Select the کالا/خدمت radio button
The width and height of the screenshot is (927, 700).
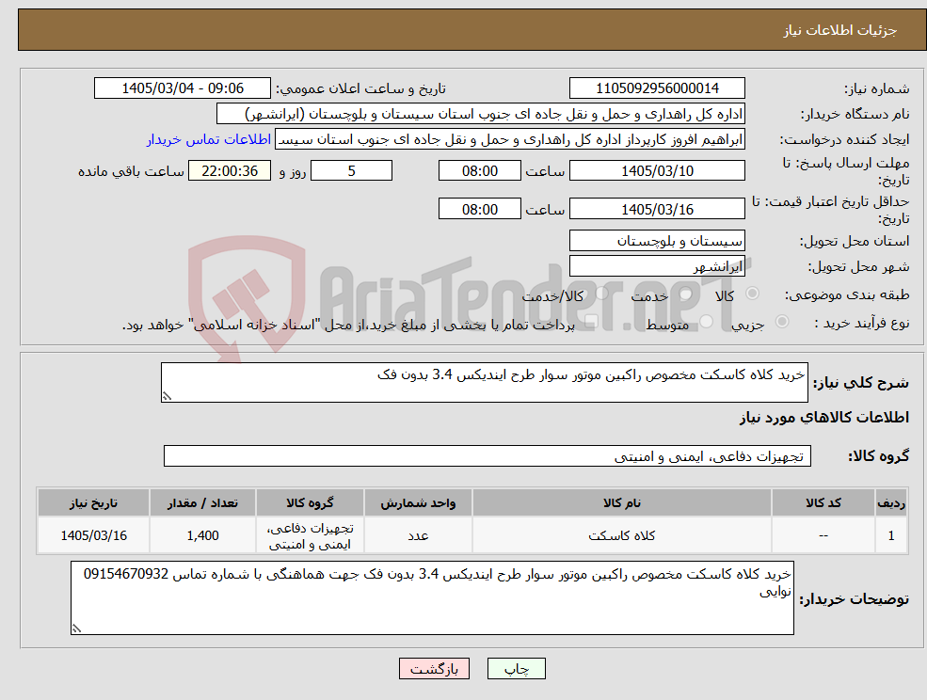pos(601,294)
